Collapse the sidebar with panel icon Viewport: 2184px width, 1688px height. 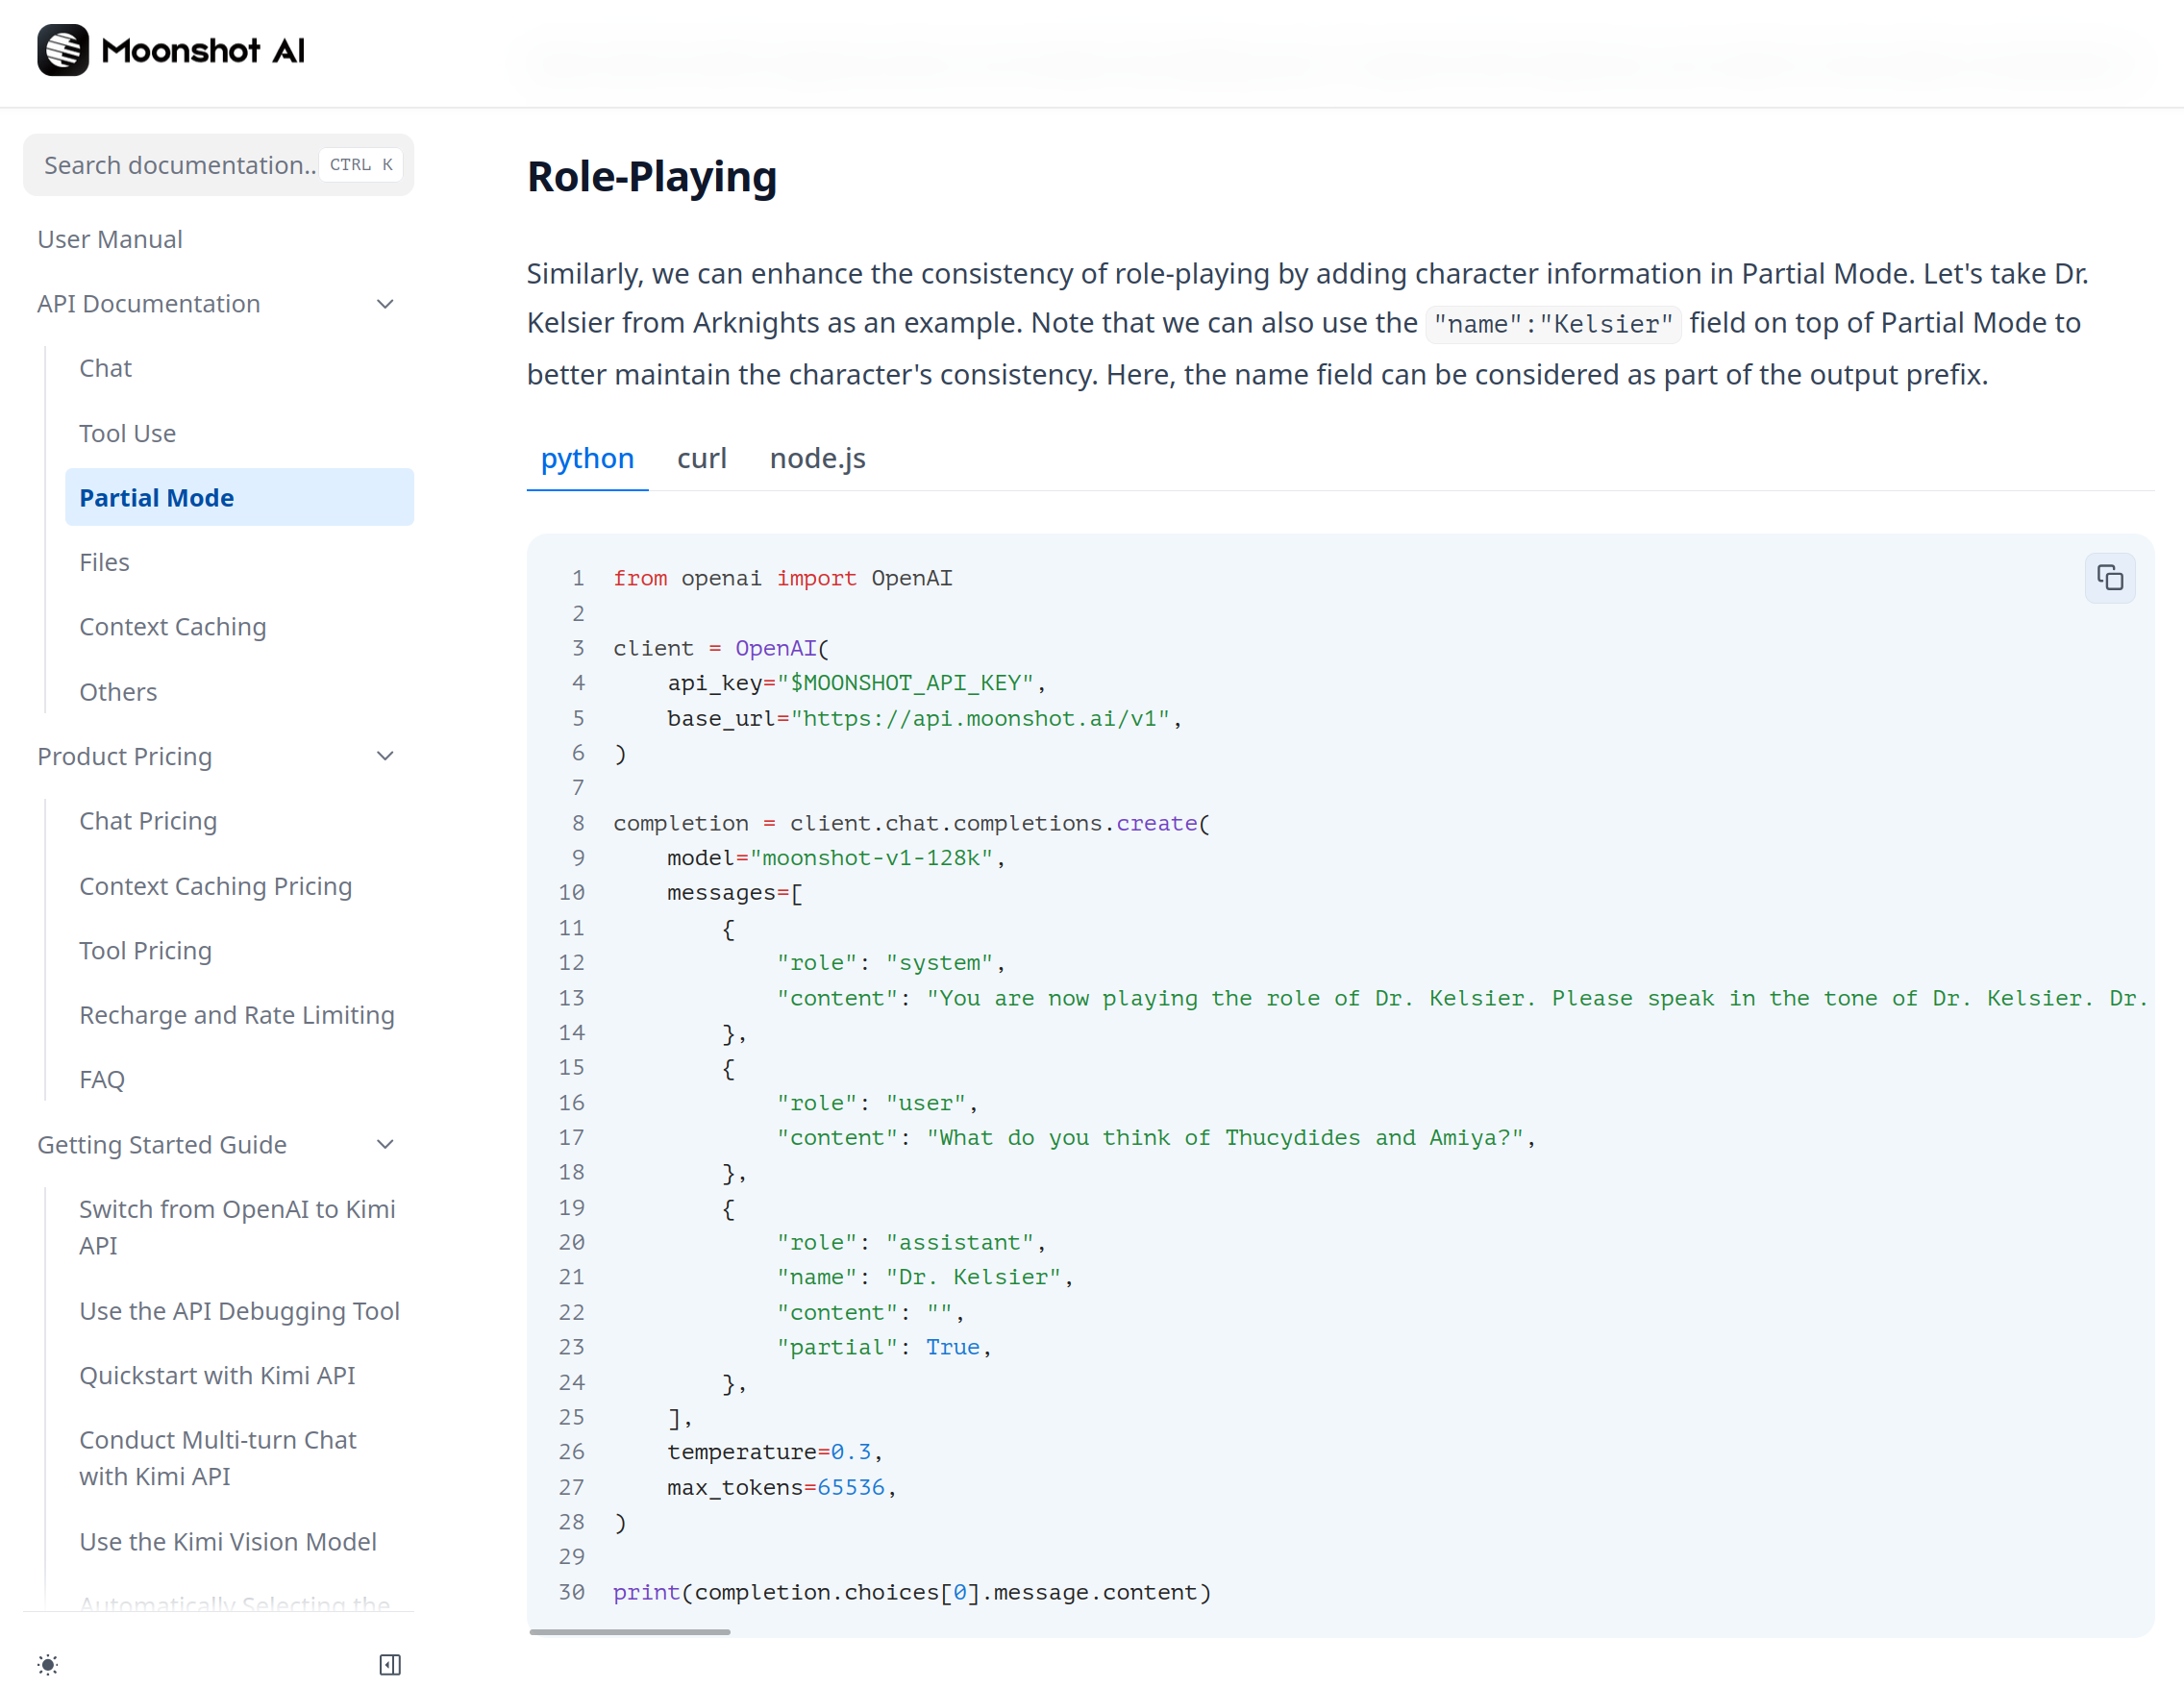[390, 1664]
